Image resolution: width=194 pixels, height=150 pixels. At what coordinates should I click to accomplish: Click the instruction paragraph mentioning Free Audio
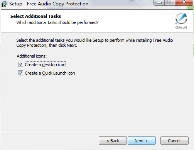pos(94,43)
